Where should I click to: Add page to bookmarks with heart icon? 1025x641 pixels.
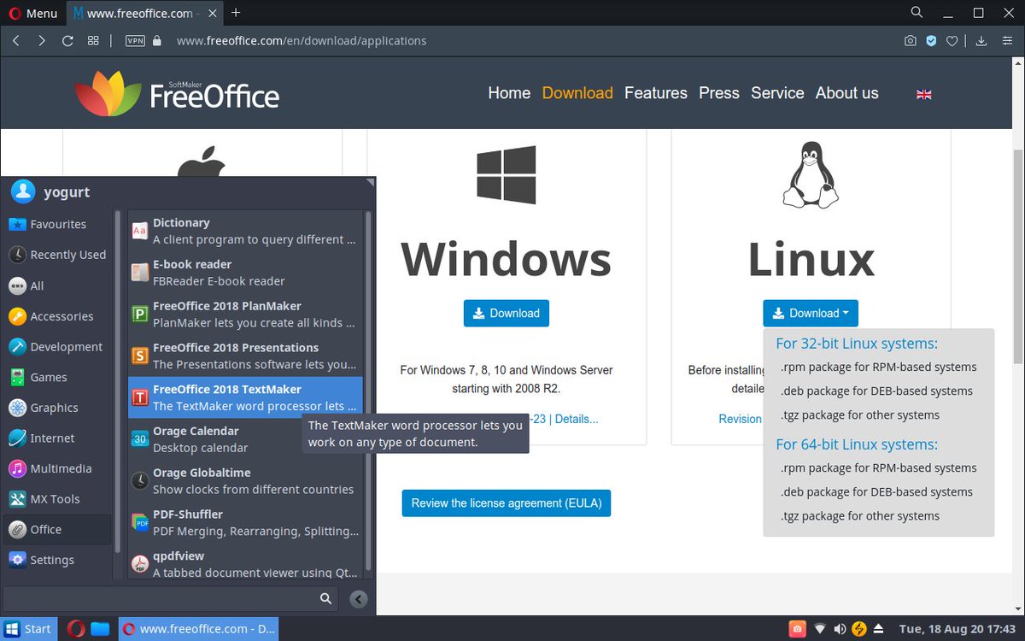[952, 40]
